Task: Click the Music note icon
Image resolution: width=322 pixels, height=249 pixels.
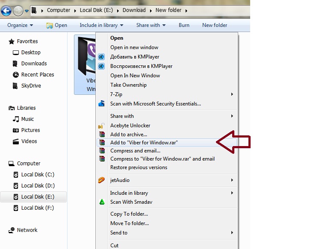Action: click(16, 119)
